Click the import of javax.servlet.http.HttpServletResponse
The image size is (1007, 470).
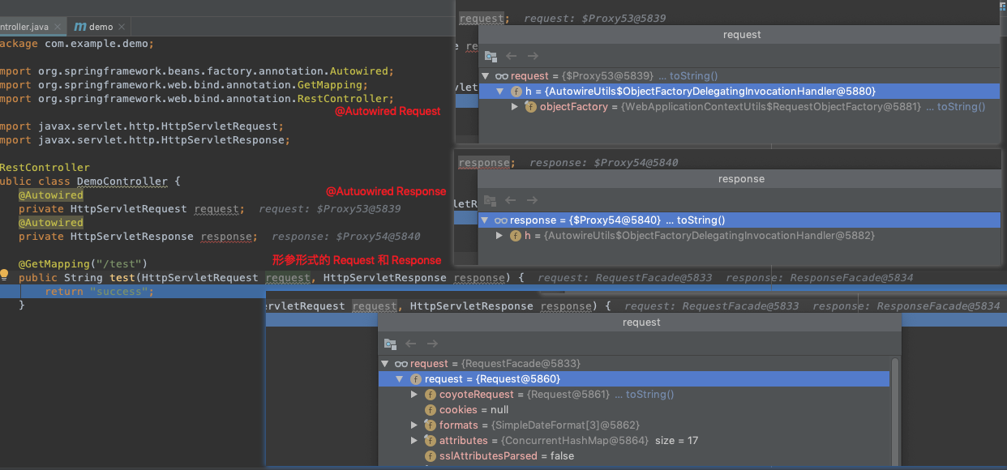point(144,139)
